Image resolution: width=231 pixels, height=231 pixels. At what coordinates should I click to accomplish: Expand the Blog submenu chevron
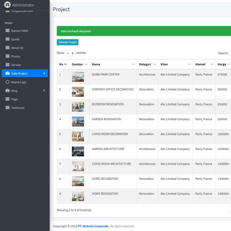coord(44,90)
